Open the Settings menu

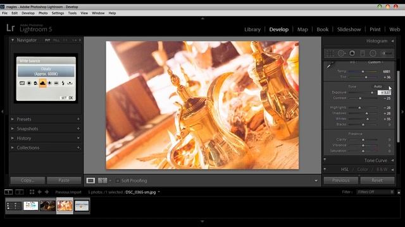tap(58, 13)
